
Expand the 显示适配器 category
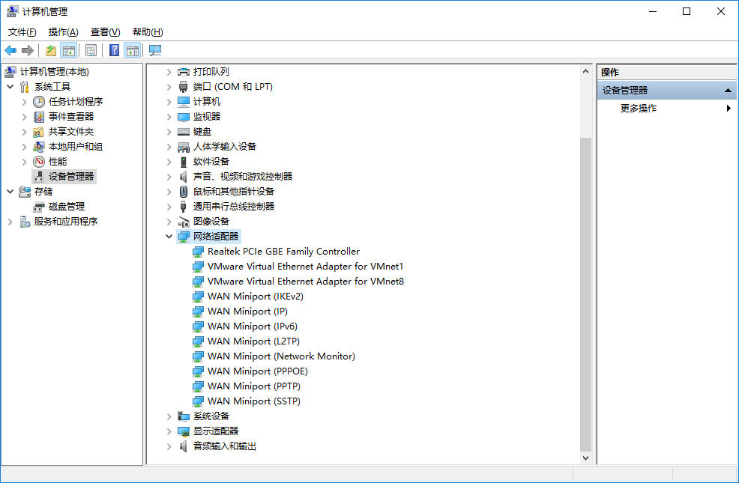click(x=169, y=431)
